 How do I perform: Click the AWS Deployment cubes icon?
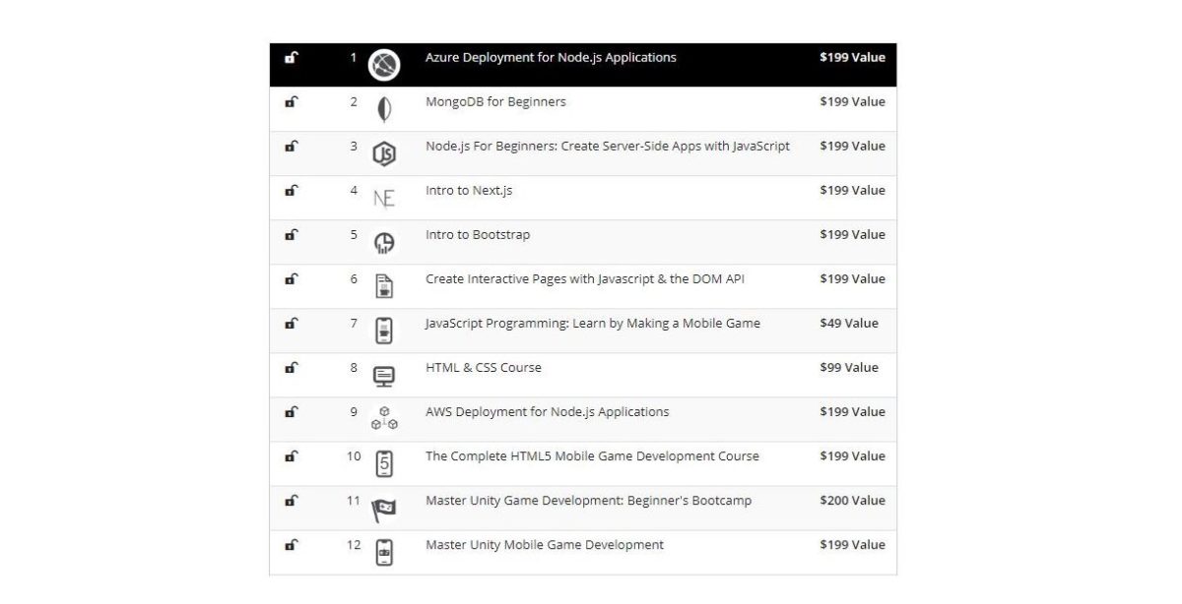(x=384, y=418)
